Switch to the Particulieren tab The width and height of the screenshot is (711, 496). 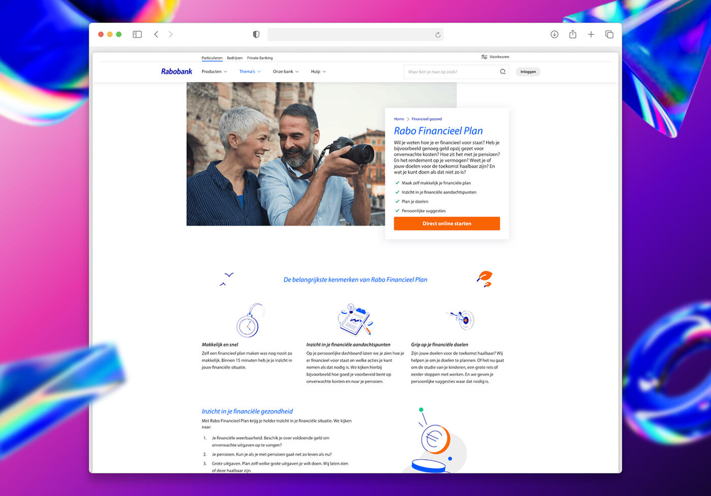point(212,58)
